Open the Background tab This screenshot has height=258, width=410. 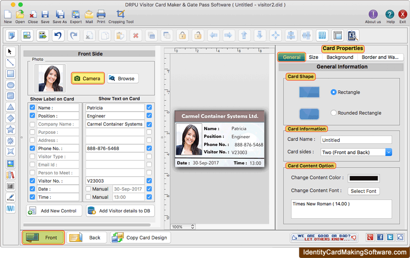pos(340,57)
